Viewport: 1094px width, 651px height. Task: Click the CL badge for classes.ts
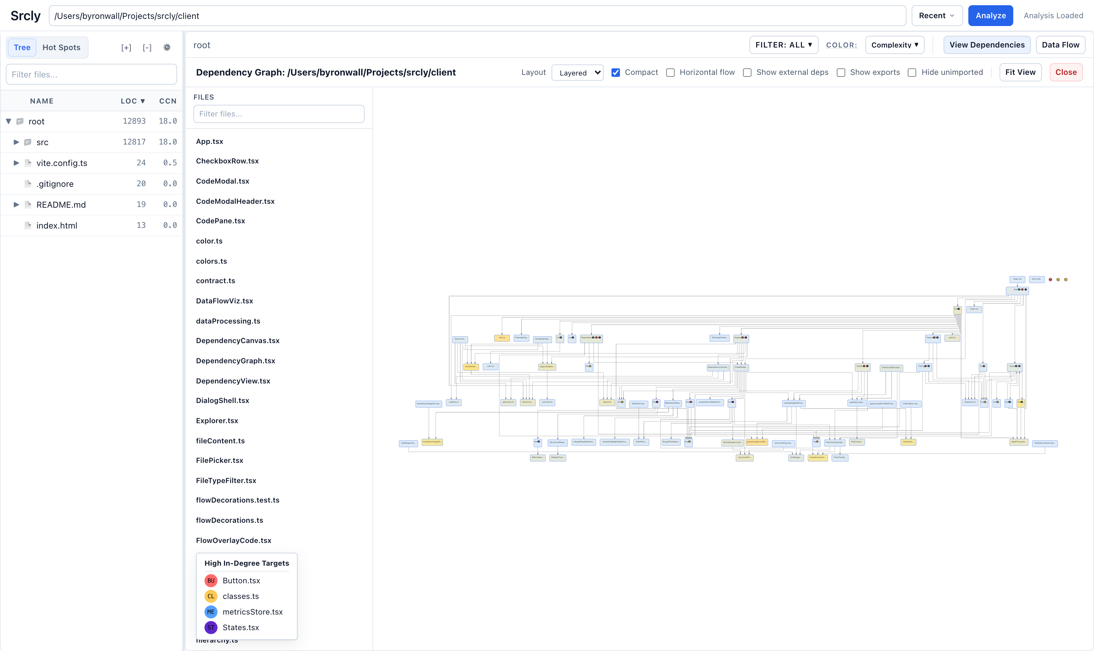click(x=211, y=596)
